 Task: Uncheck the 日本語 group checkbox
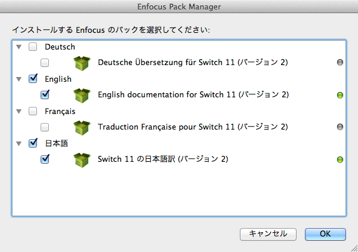click(x=33, y=143)
